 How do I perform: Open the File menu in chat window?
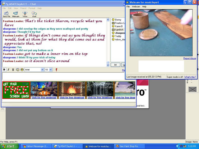point(4,8)
